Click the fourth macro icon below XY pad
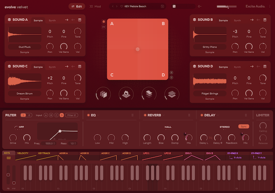Viewport: 275px width, 193px height. point(171,94)
